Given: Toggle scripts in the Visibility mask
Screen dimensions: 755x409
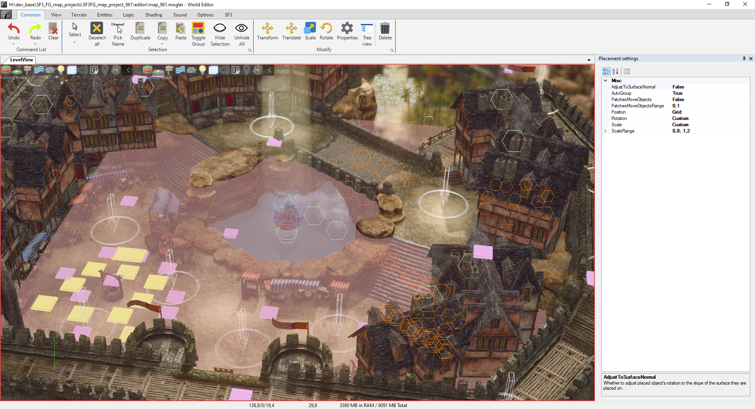Looking at the screenshot, I should (235, 70).
